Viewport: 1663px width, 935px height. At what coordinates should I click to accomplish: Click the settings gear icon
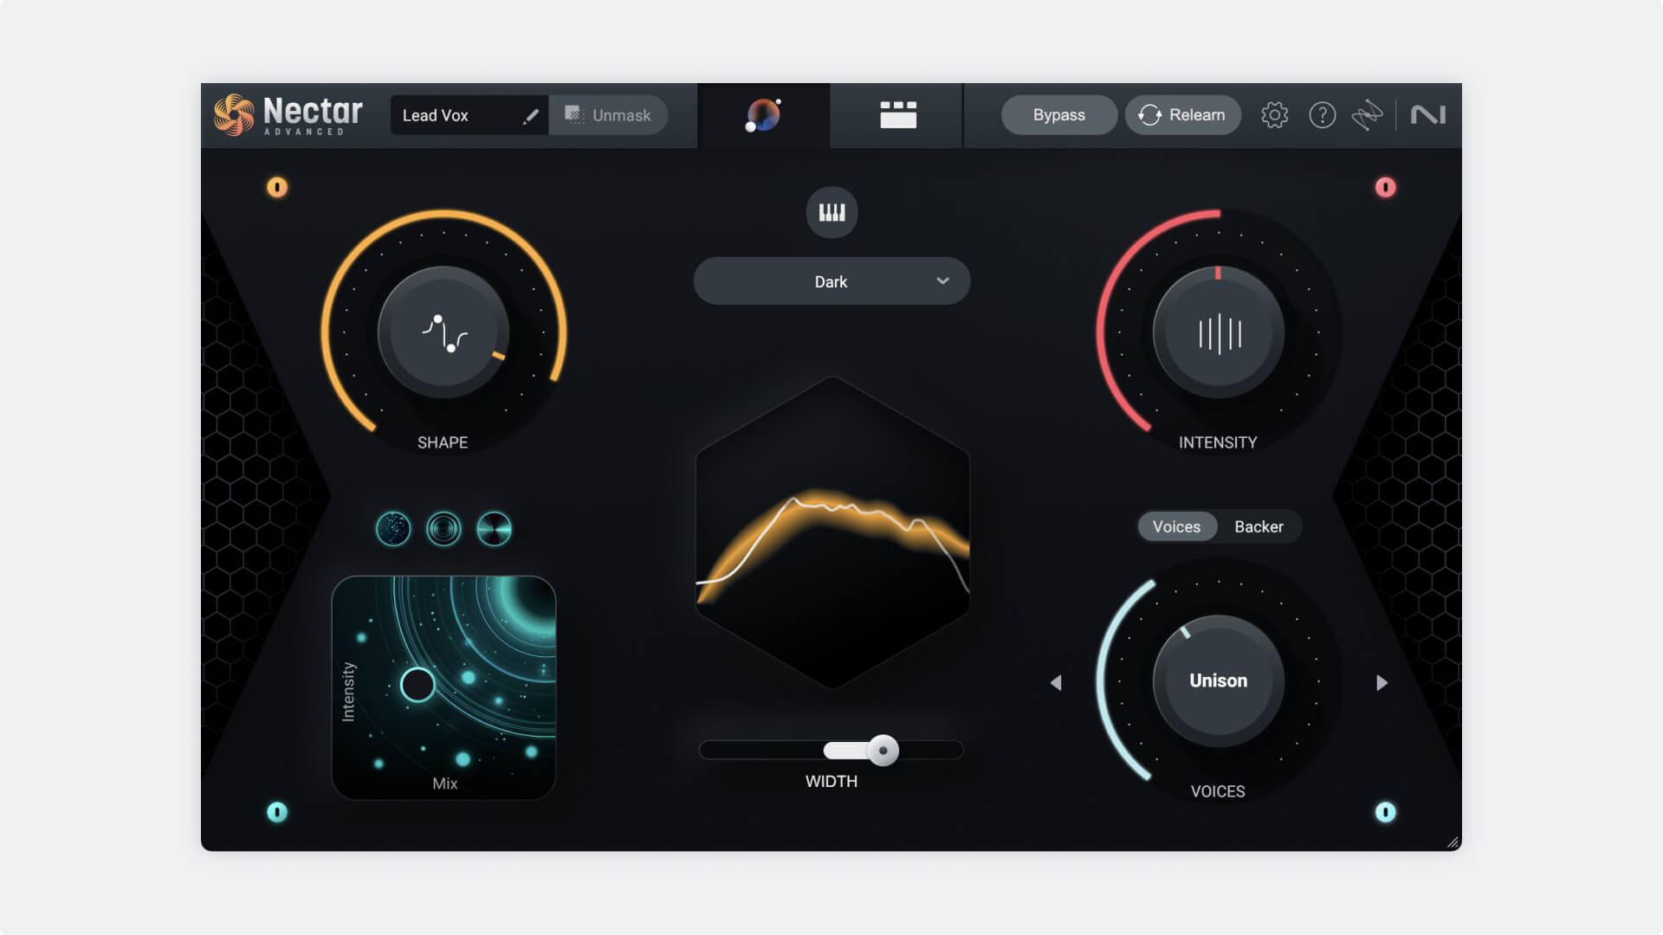(1275, 114)
